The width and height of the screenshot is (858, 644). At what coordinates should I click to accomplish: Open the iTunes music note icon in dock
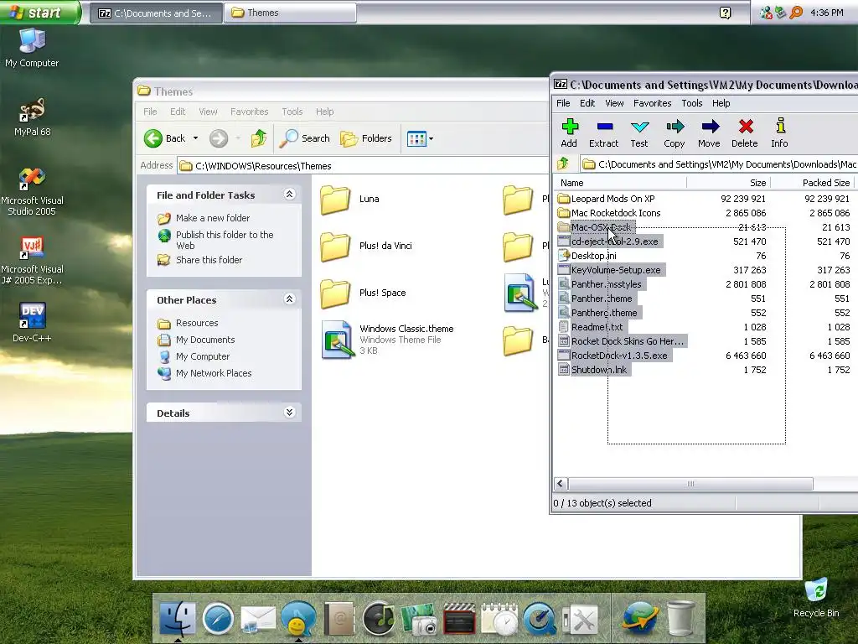379,619
